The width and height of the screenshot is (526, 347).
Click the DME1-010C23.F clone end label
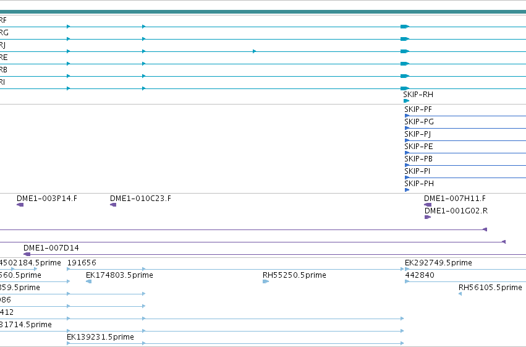pyautogui.click(x=140, y=199)
